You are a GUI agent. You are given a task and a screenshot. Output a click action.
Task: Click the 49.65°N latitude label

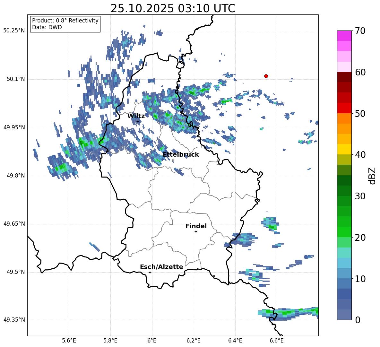click(14, 224)
